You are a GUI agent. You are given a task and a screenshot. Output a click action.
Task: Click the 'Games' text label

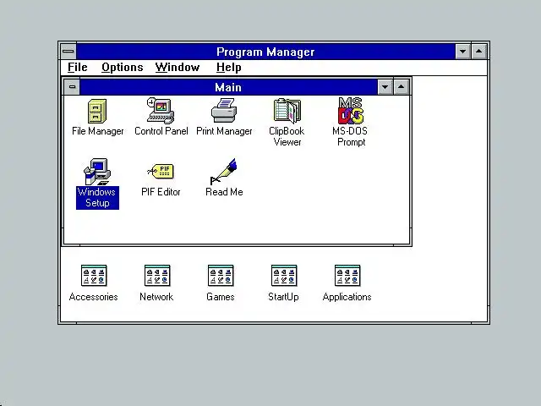point(220,297)
